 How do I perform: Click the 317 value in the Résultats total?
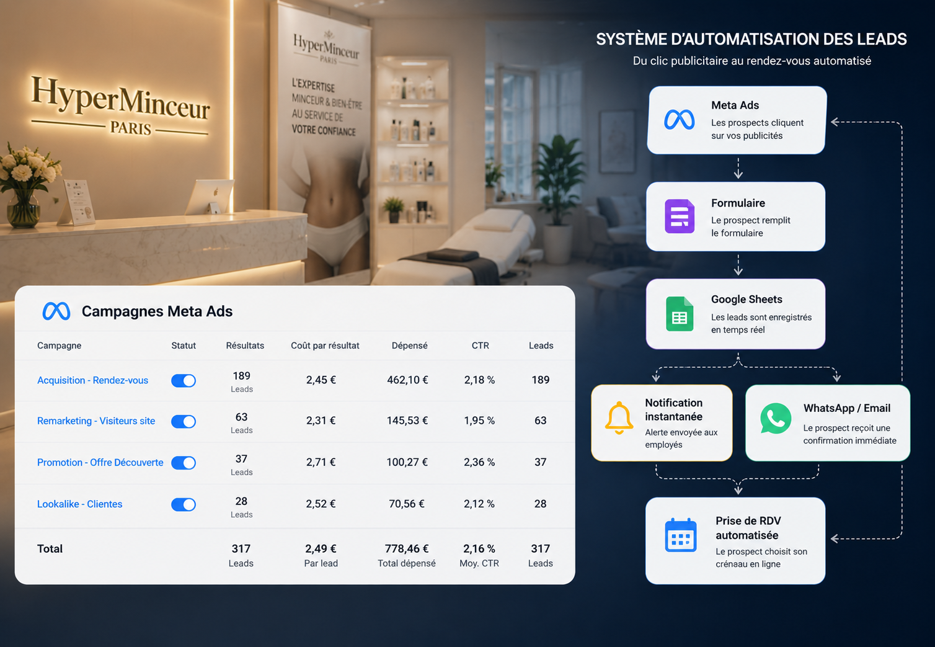[241, 548]
